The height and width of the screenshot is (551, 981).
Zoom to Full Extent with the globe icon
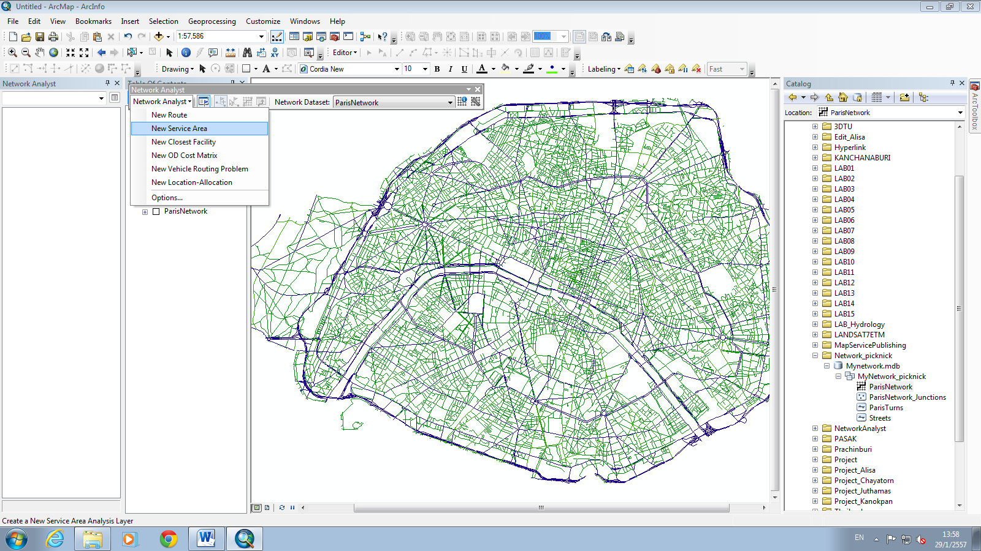pos(53,53)
